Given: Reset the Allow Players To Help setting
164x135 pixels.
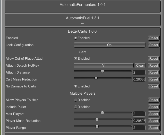Looking at the screenshot, I should tap(153, 100).
